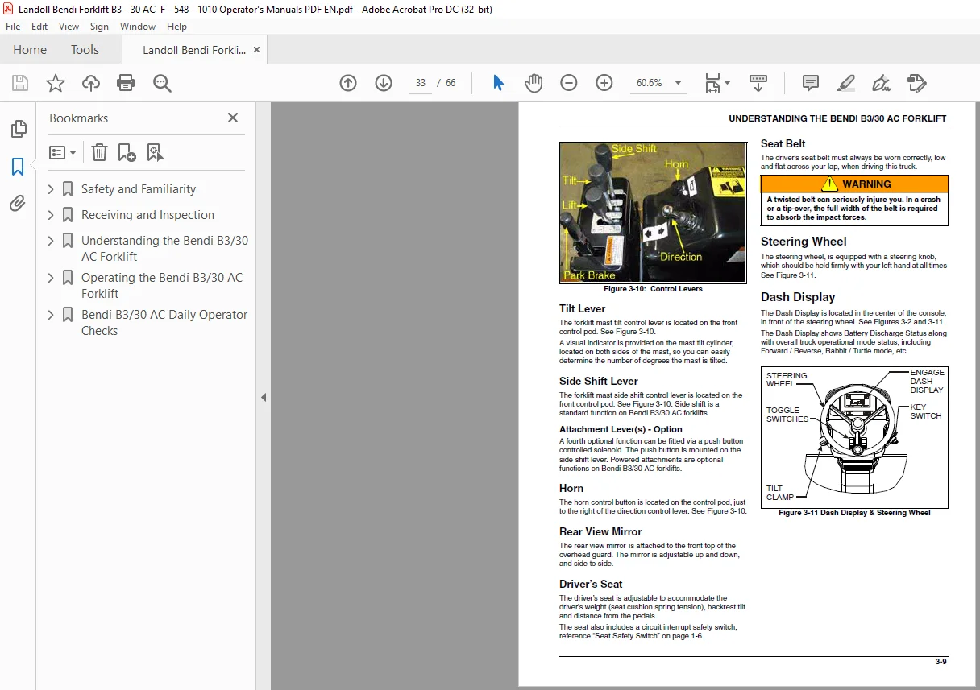
Task: Expand Operating the Bendi B3/30 bookmark
Action: tap(51, 278)
